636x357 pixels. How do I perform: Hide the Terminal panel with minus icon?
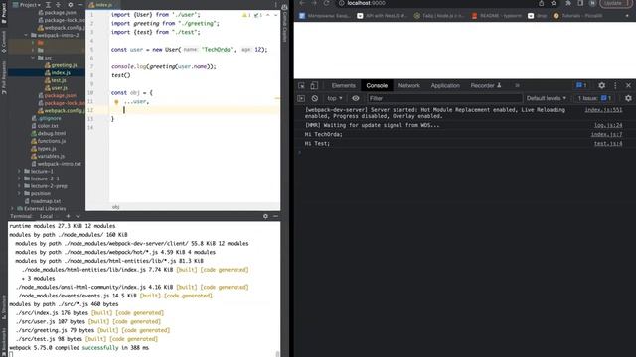[x=276, y=216]
